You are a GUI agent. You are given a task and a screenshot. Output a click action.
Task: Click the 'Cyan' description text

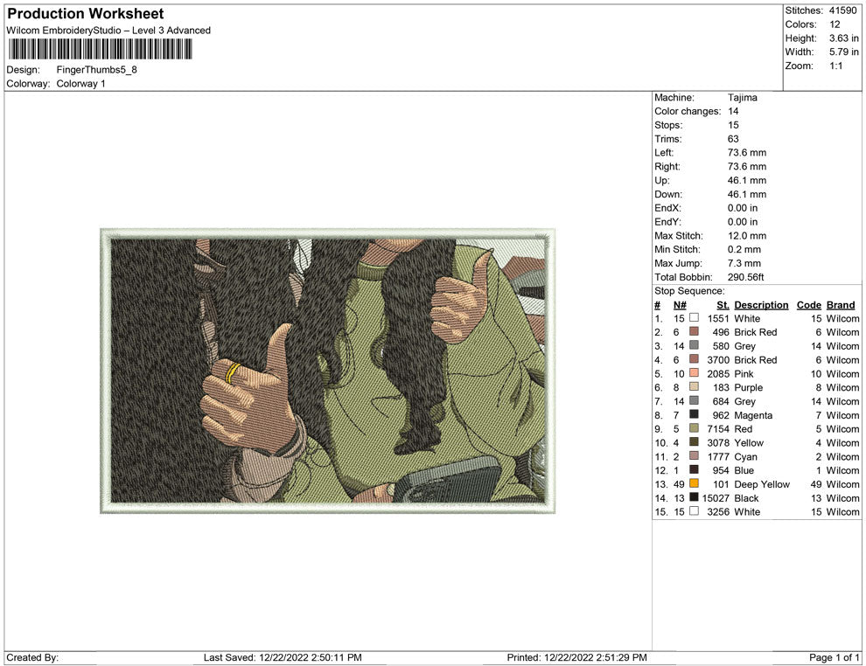coord(745,457)
